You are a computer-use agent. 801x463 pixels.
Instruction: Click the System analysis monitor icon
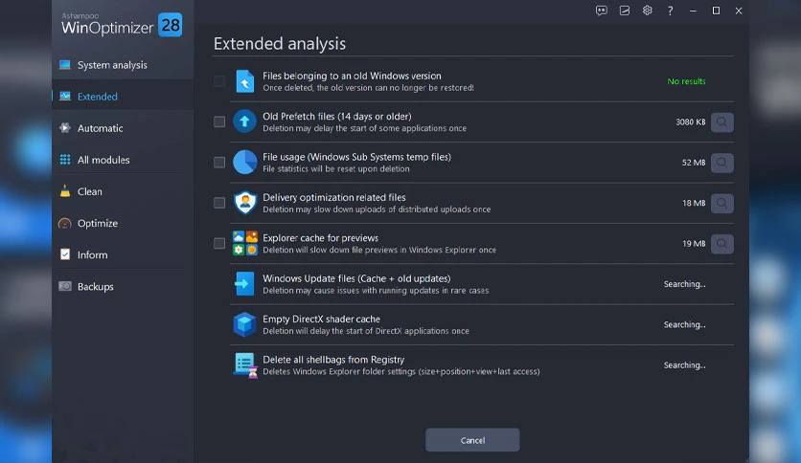[65, 65]
